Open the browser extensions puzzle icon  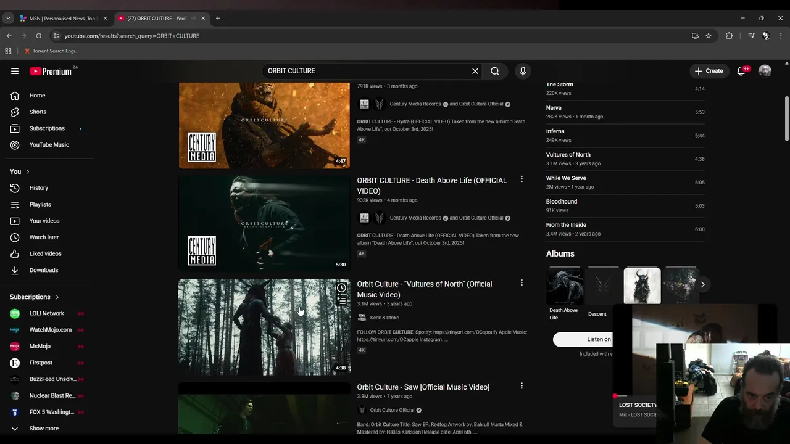click(729, 36)
